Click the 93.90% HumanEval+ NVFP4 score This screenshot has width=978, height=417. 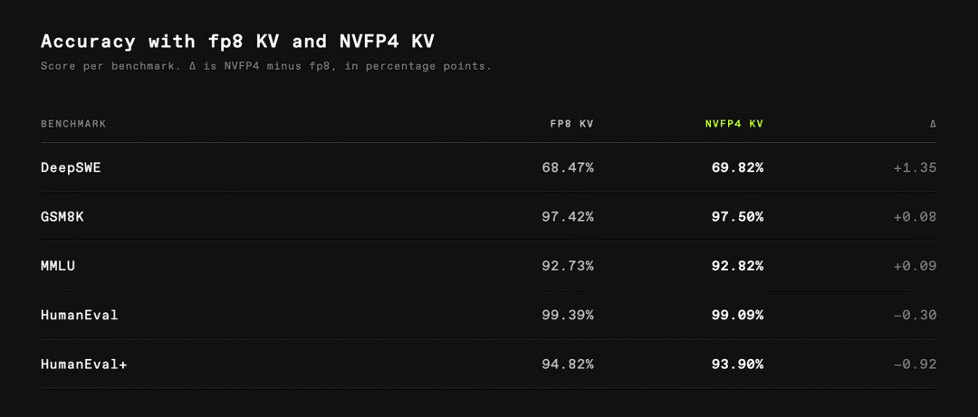point(737,364)
